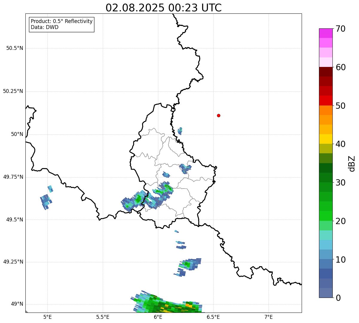Click the 5°E longitude label
Viewport: 359px width, 323px height.
click(47, 317)
